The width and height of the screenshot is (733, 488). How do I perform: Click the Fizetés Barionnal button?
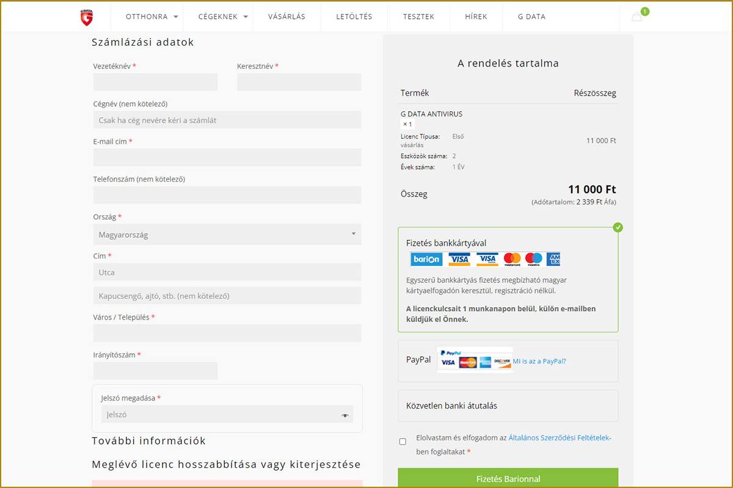pos(508,478)
